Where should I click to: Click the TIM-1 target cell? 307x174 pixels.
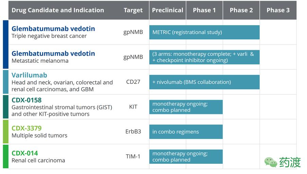click(x=133, y=156)
